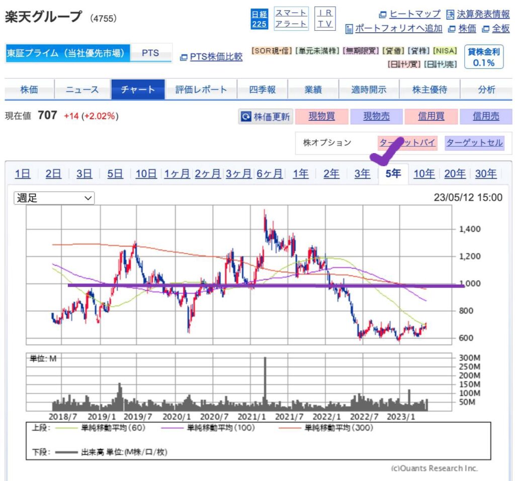Open the 株主優待 tab
The width and height of the screenshot is (515, 481).
pos(430,89)
